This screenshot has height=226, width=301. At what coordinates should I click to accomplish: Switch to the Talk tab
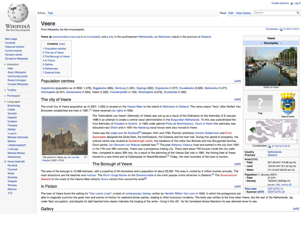[x=50, y=13]
